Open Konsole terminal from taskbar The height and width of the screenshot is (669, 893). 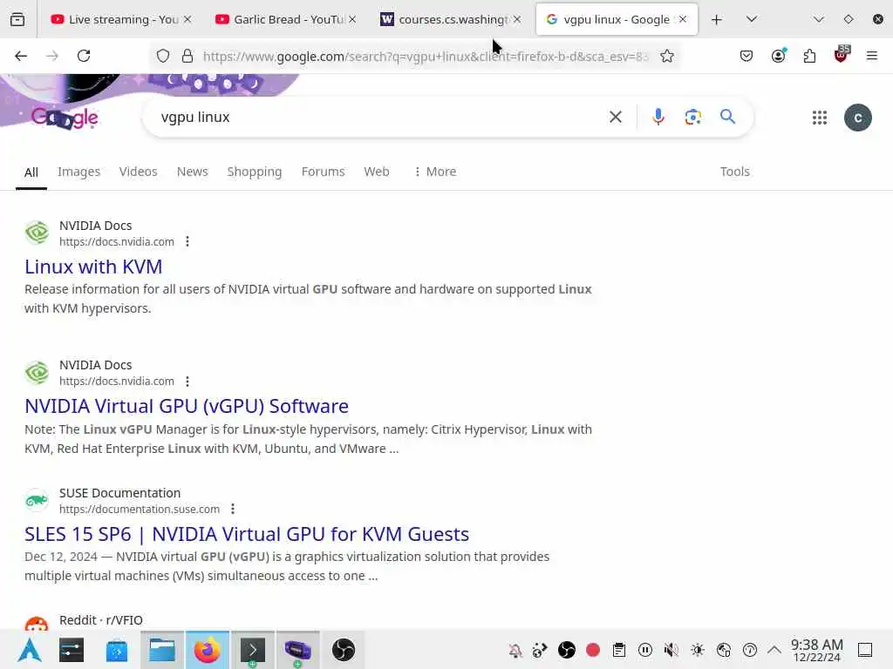252,650
